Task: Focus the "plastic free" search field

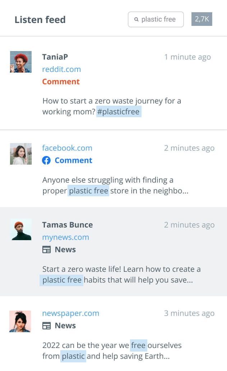Action: (158, 19)
